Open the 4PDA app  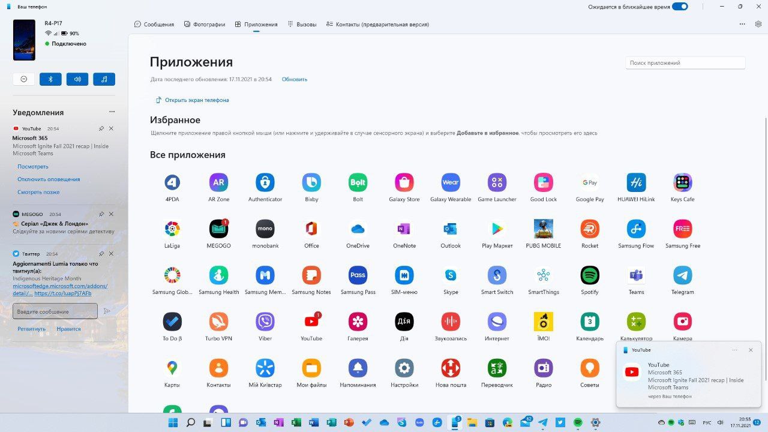(x=172, y=182)
